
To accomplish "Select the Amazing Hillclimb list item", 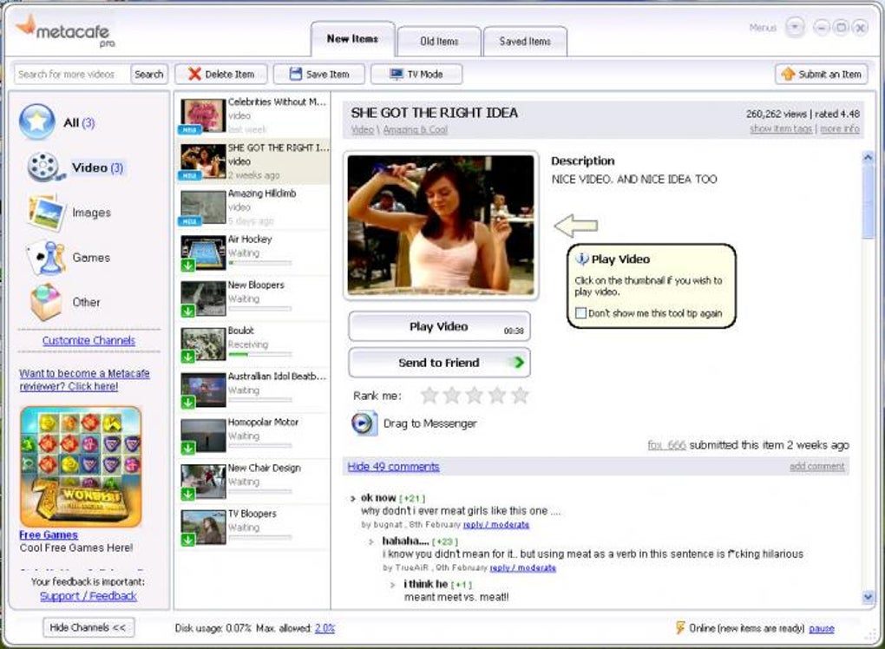I will [252, 207].
